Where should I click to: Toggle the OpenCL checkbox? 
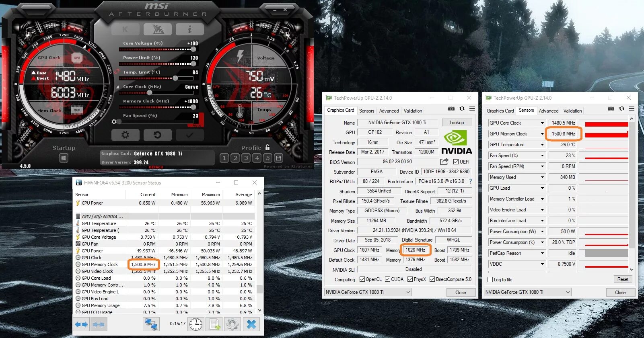tap(362, 279)
